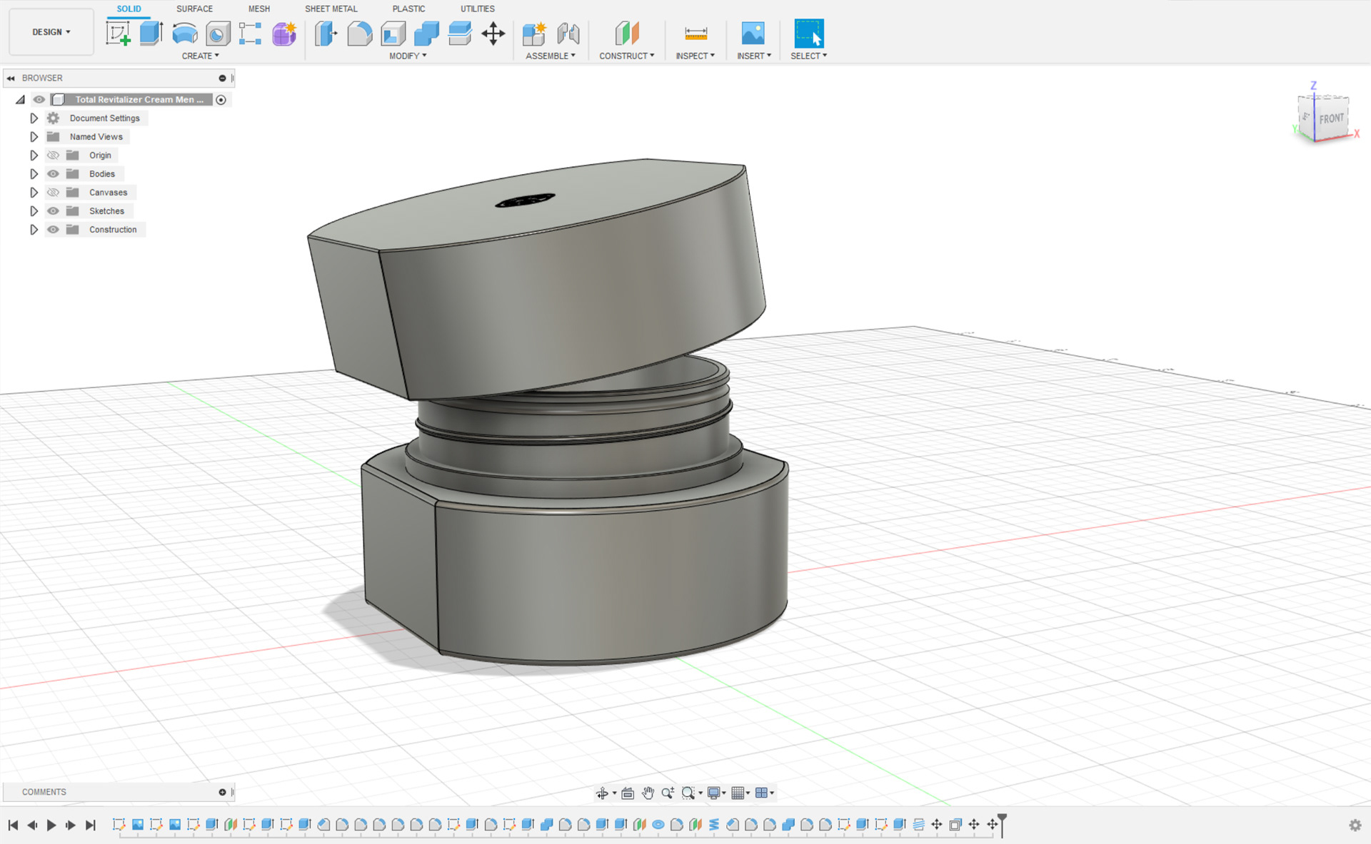
Task: Open the MODIFY menu
Action: [x=408, y=56]
